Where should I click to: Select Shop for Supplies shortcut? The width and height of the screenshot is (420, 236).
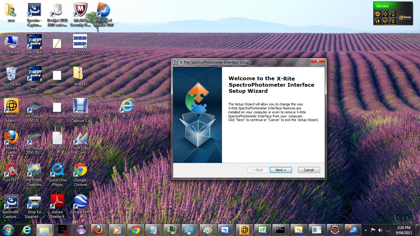click(34, 206)
